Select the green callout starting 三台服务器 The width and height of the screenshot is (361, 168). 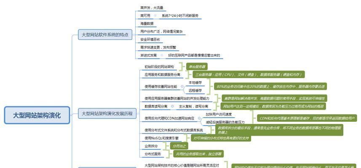point(249,75)
